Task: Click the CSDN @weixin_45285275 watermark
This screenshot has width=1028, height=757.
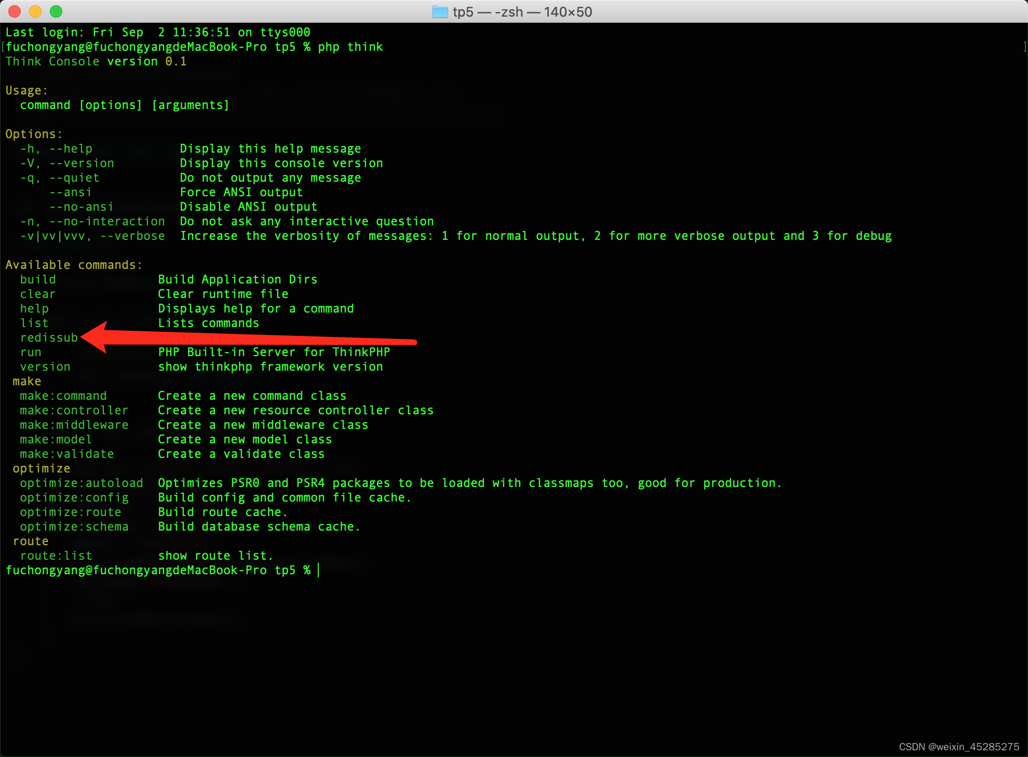Action: pos(958,747)
